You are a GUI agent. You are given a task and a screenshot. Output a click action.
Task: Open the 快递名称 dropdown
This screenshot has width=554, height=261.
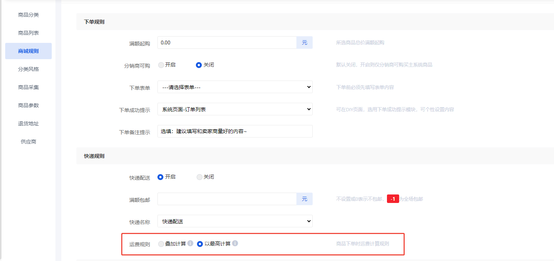[x=235, y=221]
